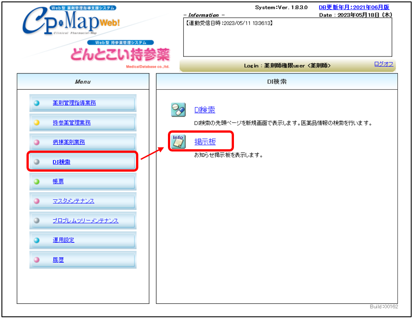Viewport: 414px width, 320px height.
Task: Click yellow bullet beside 持参薬管理業務
Action: (x=37, y=123)
